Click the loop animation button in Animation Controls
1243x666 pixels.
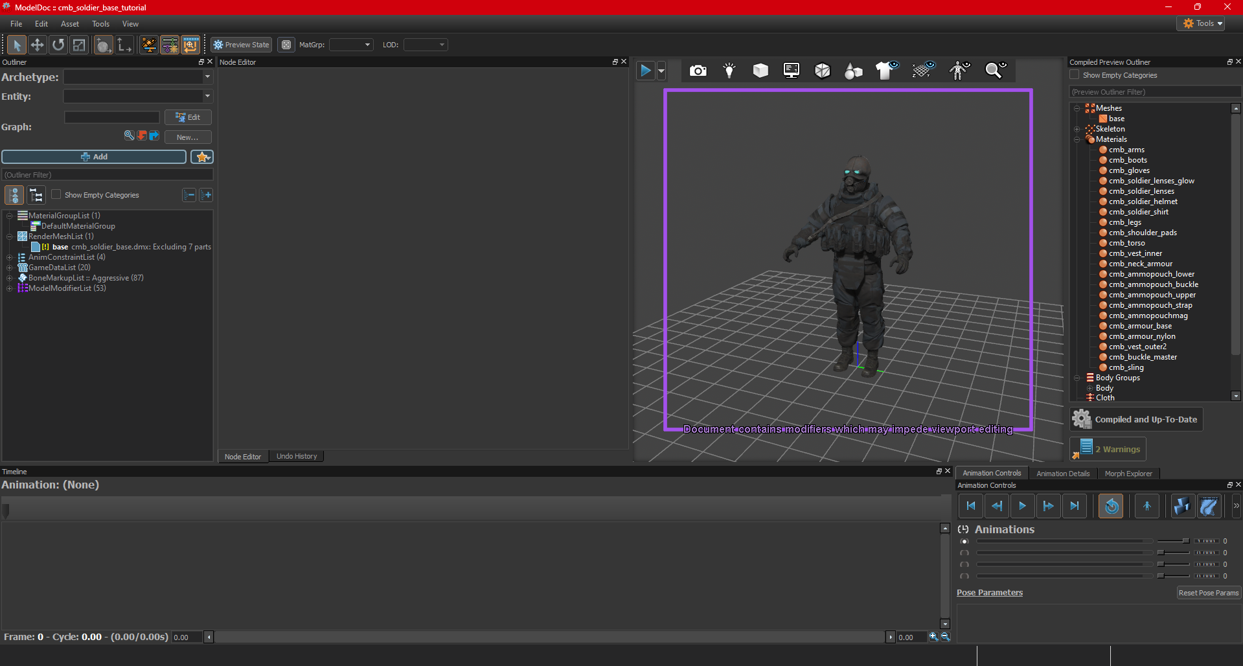tap(1112, 506)
